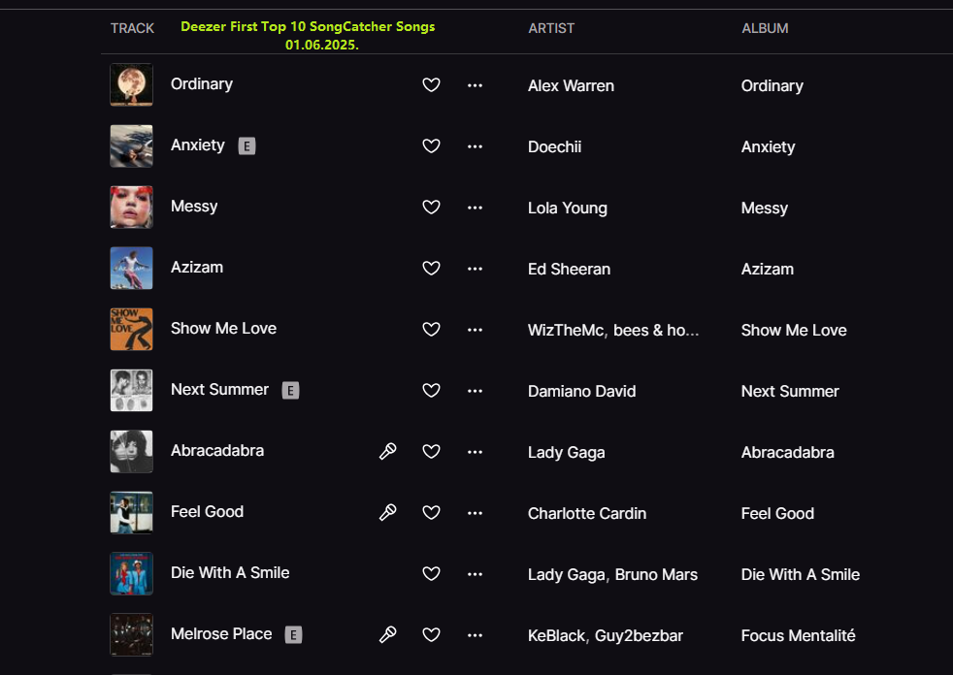Open lyrics microphone icon for Abracadabra
The width and height of the screenshot is (953, 675).
[387, 451]
